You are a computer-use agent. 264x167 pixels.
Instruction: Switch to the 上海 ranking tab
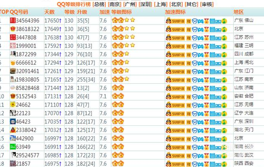pos(161,4)
